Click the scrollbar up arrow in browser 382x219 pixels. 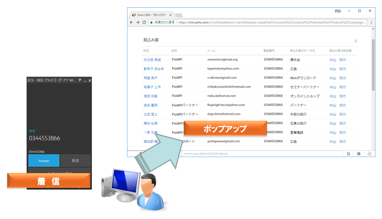point(373,29)
